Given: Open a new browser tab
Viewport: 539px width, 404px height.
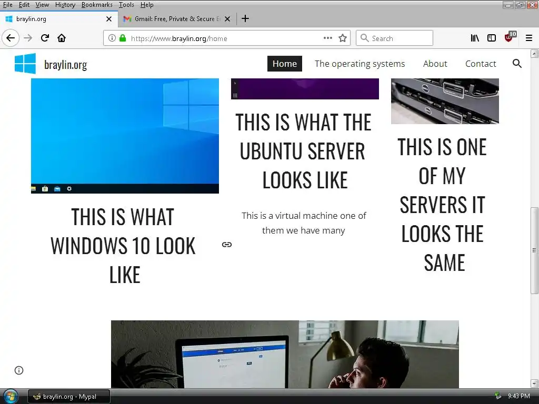Looking at the screenshot, I should click(x=245, y=18).
